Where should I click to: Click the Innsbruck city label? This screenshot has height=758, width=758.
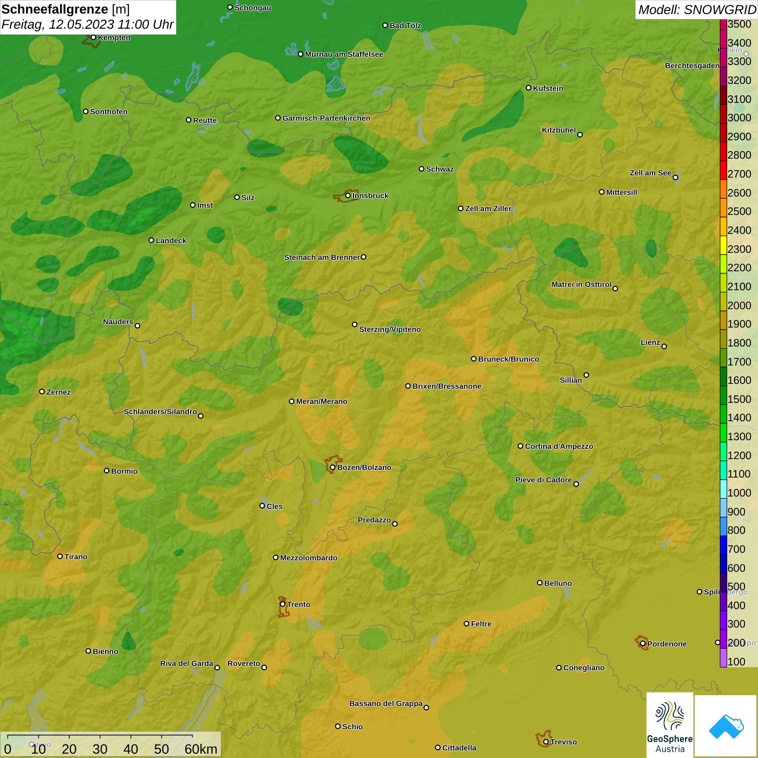(370, 195)
